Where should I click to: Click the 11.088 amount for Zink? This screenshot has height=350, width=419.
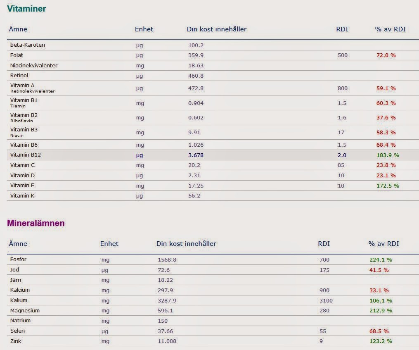point(167,341)
